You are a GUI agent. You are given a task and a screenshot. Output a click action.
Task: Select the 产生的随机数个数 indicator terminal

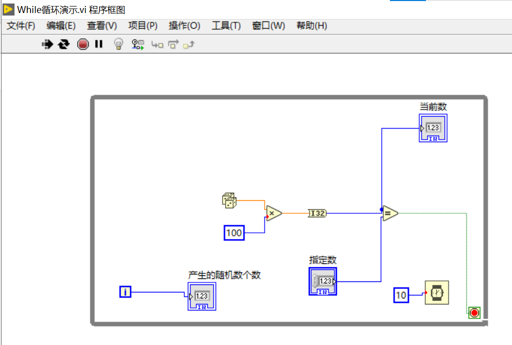(x=202, y=296)
